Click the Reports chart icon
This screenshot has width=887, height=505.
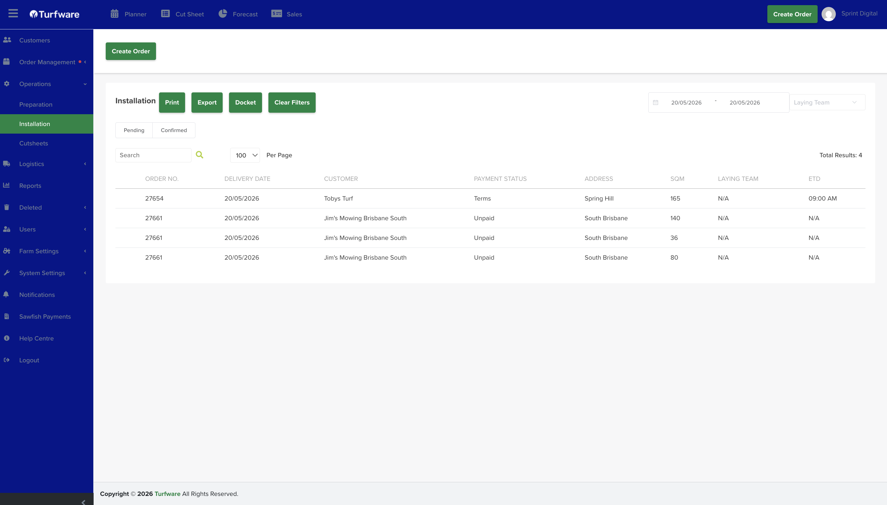6,185
